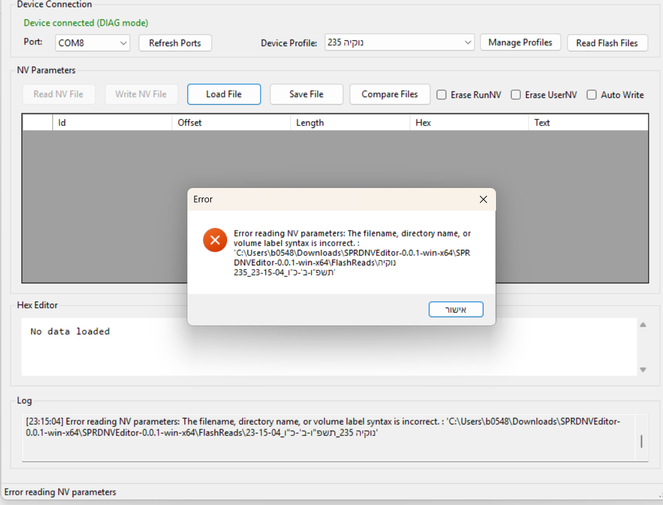
Task: Toggle the Erase UserNV checkbox
Action: click(x=516, y=95)
